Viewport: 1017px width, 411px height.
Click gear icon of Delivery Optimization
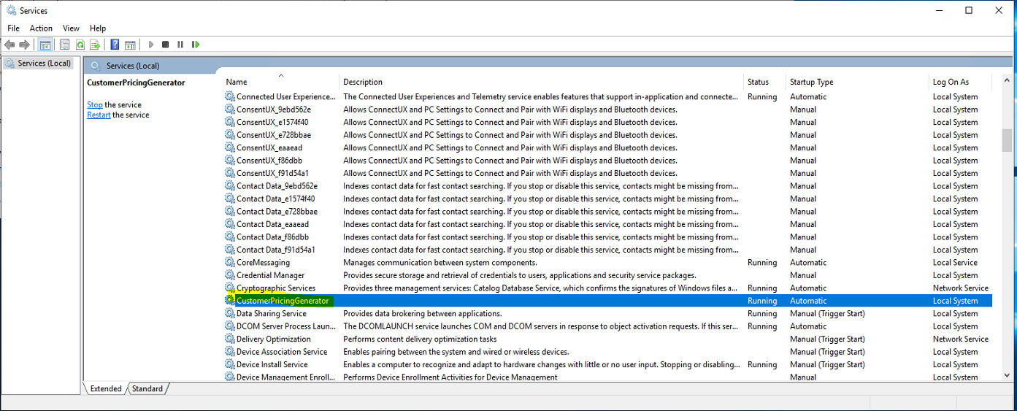coord(230,339)
